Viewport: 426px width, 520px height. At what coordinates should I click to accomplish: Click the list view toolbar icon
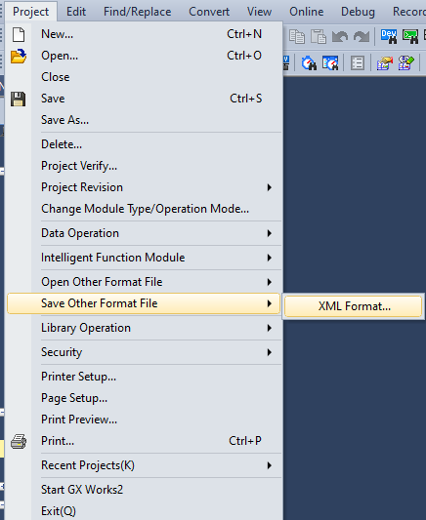coord(358,63)
